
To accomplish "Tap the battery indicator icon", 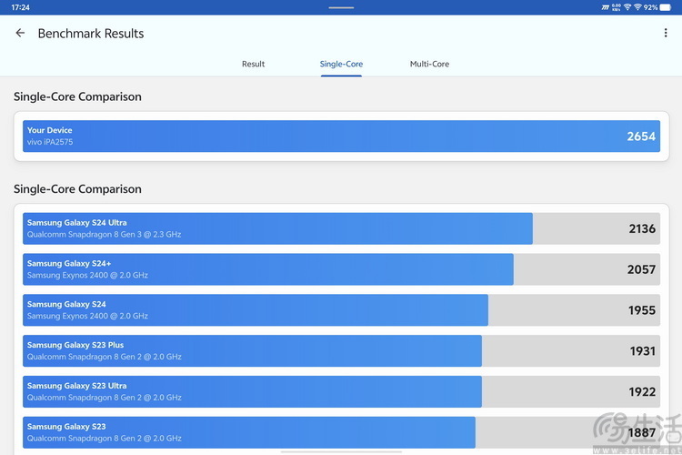I will point(665,7).
